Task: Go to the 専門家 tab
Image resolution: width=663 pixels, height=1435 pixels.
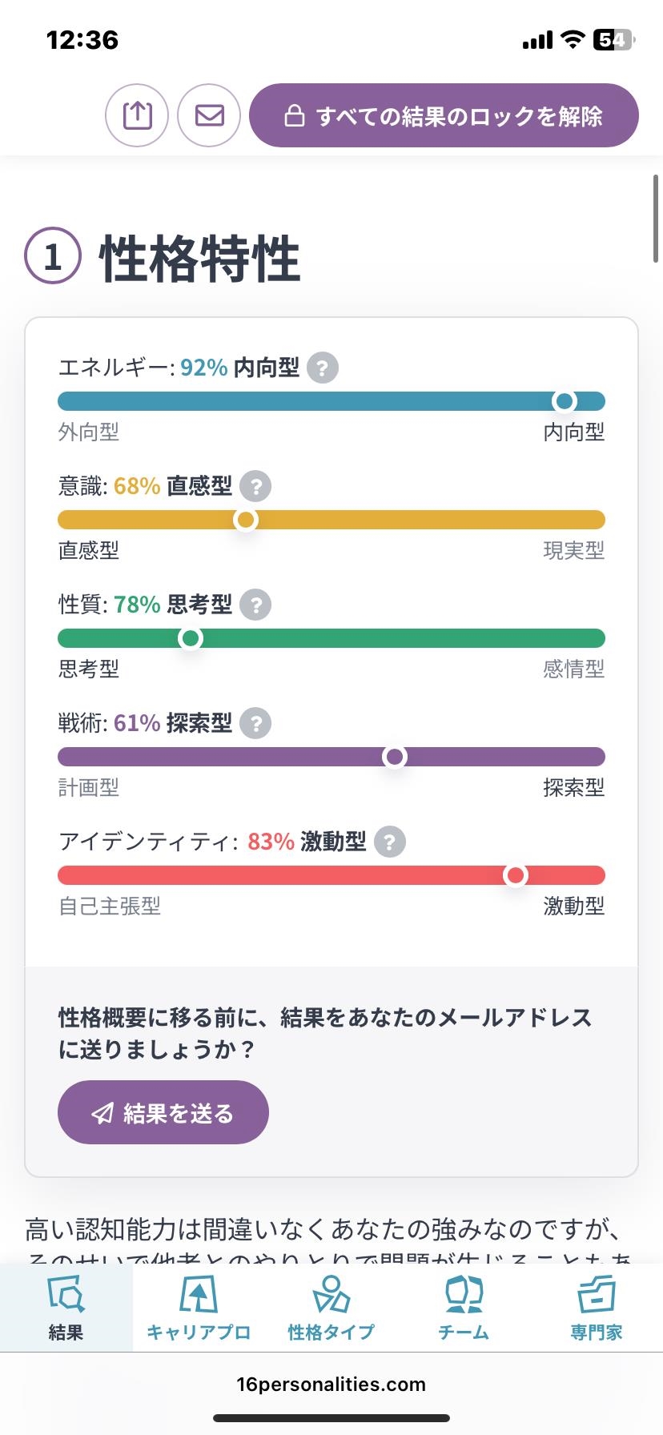Action: pos(596,1308)
